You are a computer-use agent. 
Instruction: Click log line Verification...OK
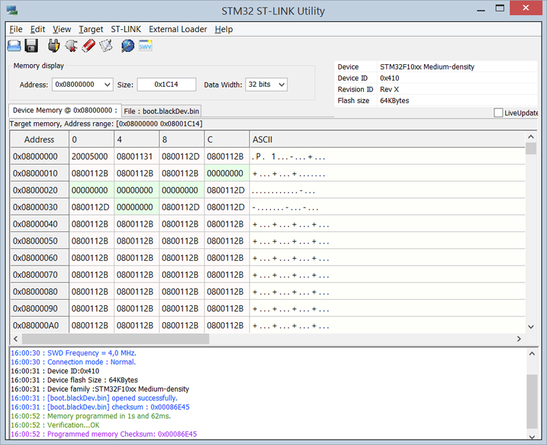coord(55,425)
